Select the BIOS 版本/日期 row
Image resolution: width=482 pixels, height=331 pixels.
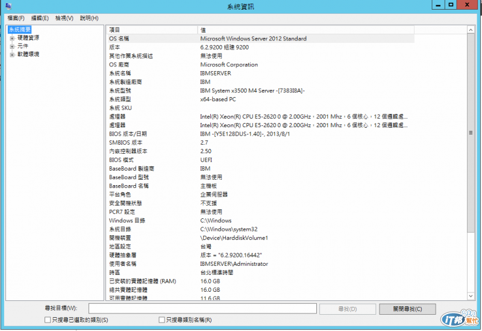(260, 134)
